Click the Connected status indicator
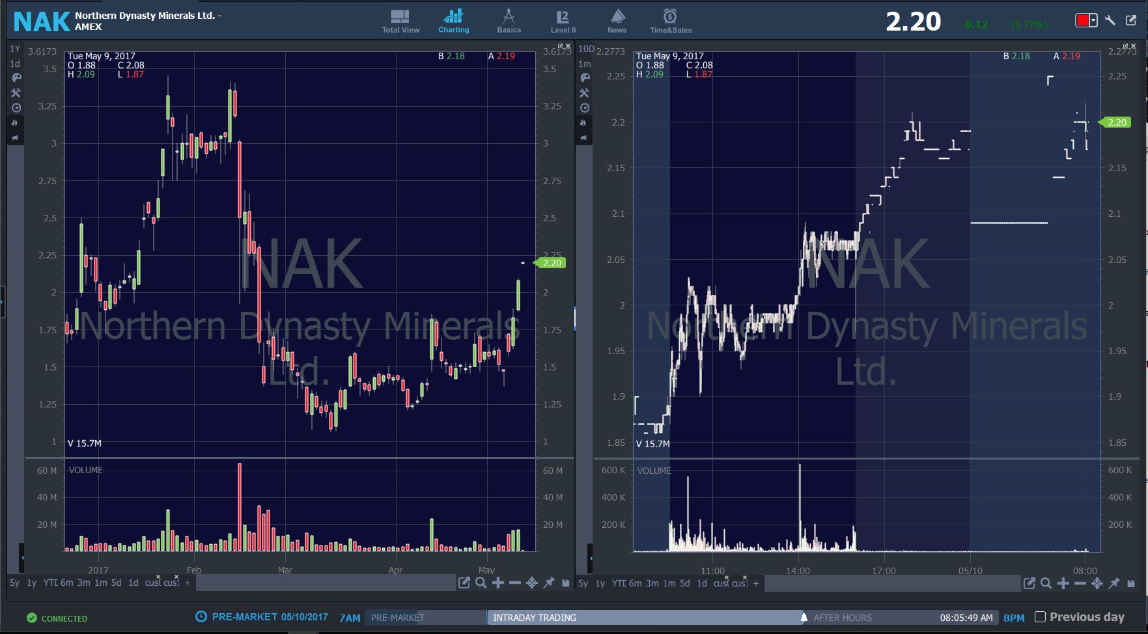This screenshot has width=1148, height=634. click(x=57, y=618)
